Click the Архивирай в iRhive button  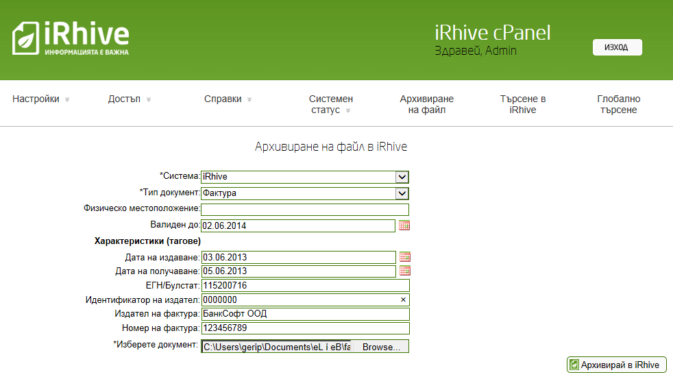tap(616, 365)
